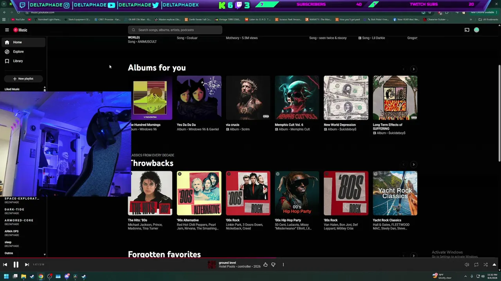Click the New Chrome available button
The image size is (501, 281).
tap(483, 12)
